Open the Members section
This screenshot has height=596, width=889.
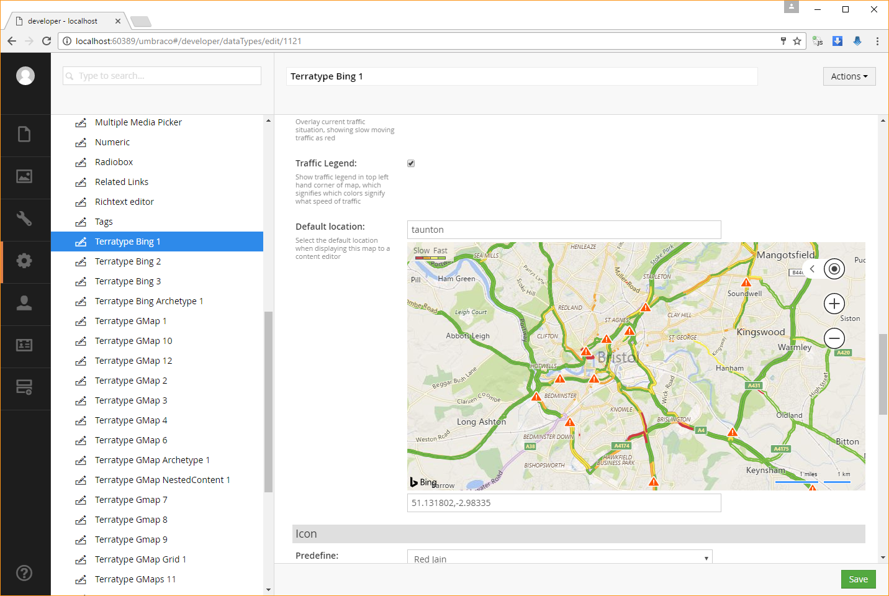[24, 345]
